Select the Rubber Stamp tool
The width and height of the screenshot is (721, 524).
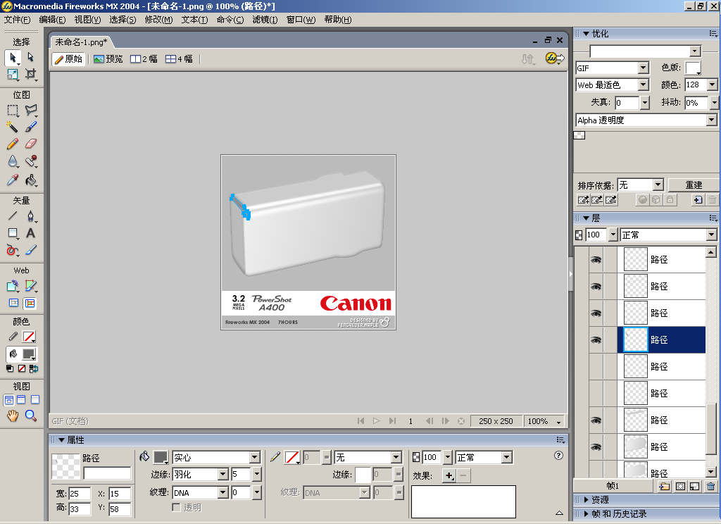[31, 161]
